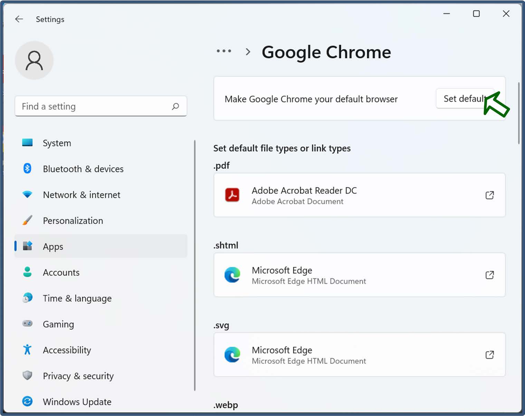The width and height of the screenshot is (525, 416).
Task: Click the System monitor icon
Action: click(x=27, y=143)
